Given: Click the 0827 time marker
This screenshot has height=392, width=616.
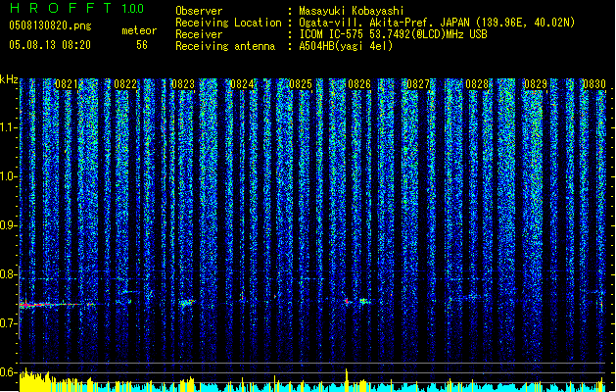Looking at the screenshot, I should [x=418, y=84].
